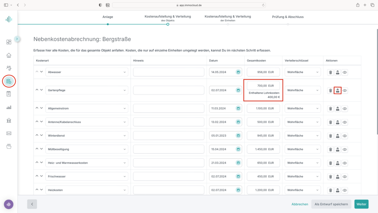Viewport: 378px width, 213px height.
Task: Open Kostenart dropdown showing Antenne/Kabelanschluss
Action: (x=87, y=122)
